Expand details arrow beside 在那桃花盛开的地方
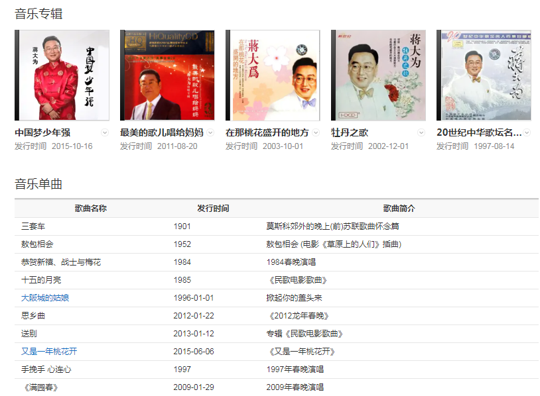The height and width of the screenshot is (396, 540). (x=316, y=132)
